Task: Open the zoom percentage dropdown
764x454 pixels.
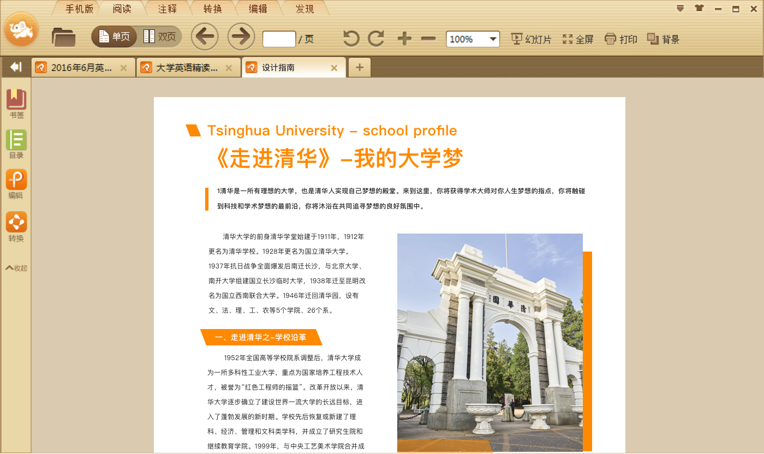Action: point(493,39)
